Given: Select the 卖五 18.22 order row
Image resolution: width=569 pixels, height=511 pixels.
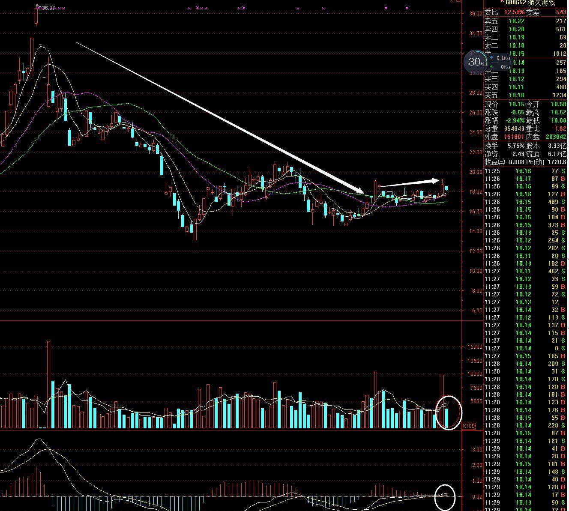Looking at the screenshot, I should click(x=525, y=21).
